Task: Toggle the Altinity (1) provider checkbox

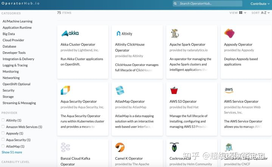Action: coord(3,120)
